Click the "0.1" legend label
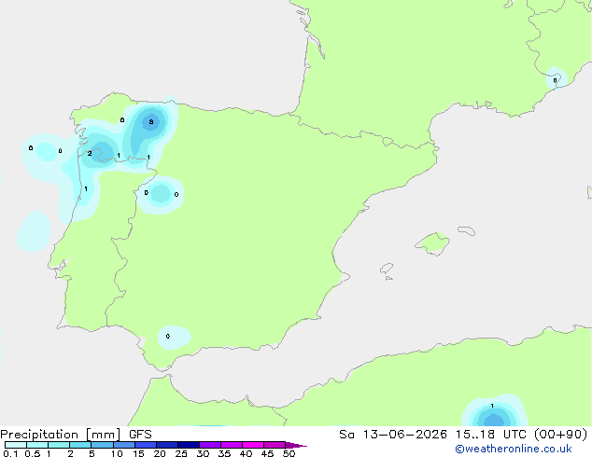 pyautogui.click(x=10, y=453)
